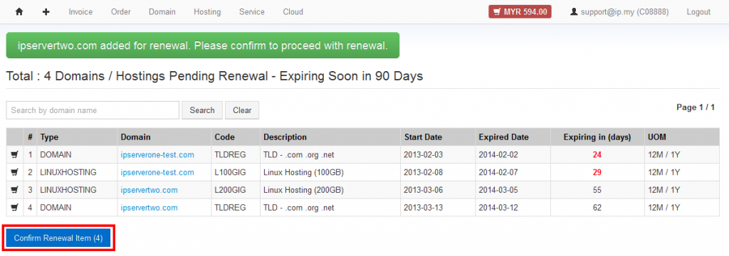The width and height of the screenshot is (729, 256).
Task: Click cart icon for row 3 LINUXHOSTING L200GIG
Action: coord(14,190)
